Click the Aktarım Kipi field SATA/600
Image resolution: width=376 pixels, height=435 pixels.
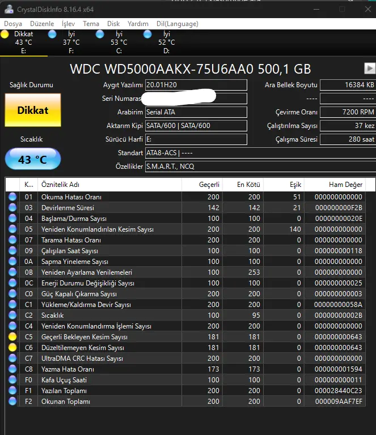point(196,126)
